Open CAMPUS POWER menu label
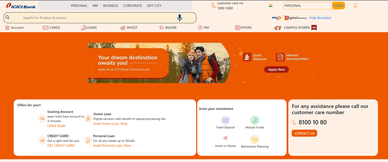 click(x=297, y=28)
